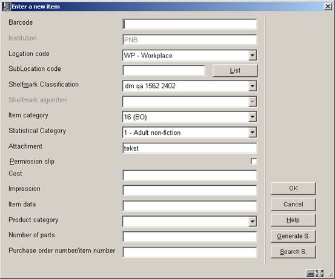This screenshot has height=279, width=335.
Task: Click the Search S. button
Action: coord(293,252)
